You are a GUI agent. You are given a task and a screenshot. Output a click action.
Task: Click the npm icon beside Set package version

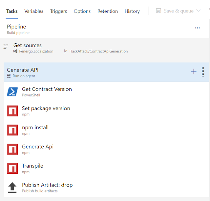pos(12,111)
